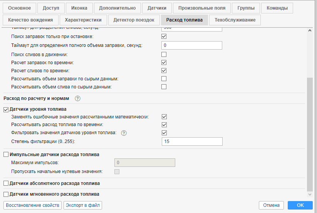Enable Датчики мгновенного расхода топлива section
317x213 pixels.
[6, 194]
